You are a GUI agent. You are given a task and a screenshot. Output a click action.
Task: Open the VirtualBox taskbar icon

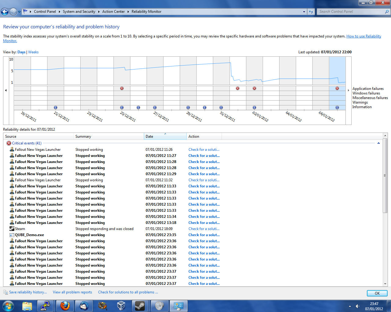[x=121, y=306]
